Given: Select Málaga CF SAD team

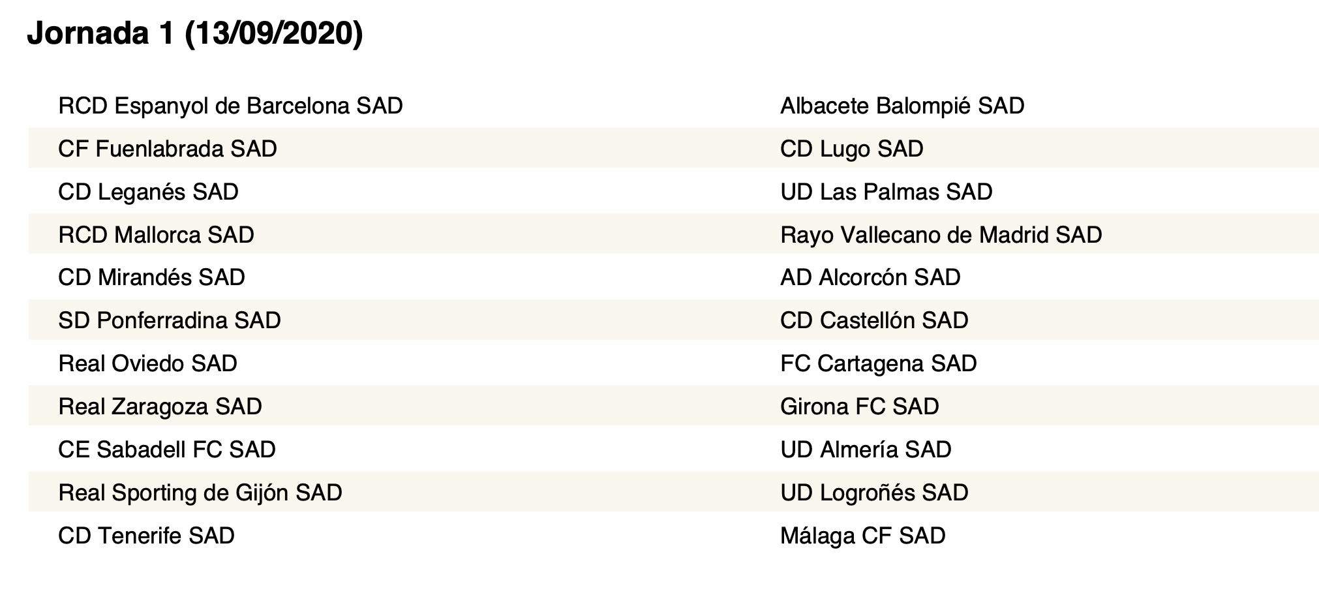Looking at the screenshot, I should tap(863, 536).
